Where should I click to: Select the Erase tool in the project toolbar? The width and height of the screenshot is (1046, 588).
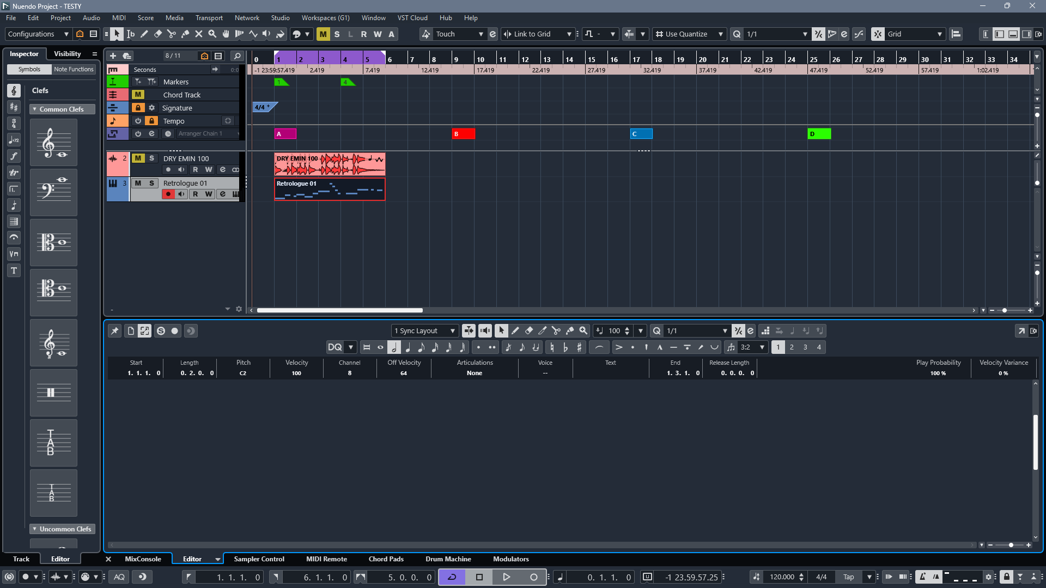tap(158, 34)
